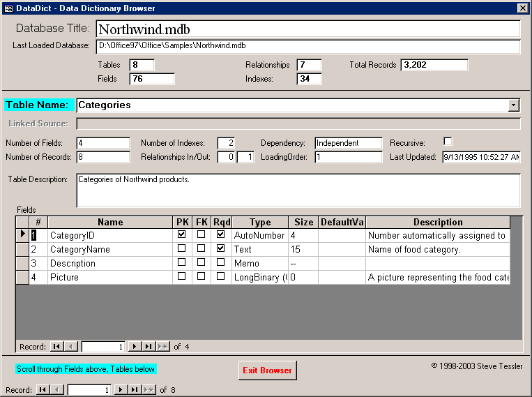532x397 pixels.
Task: Click the Picture field name cell
Action: (x=110, y=277)
